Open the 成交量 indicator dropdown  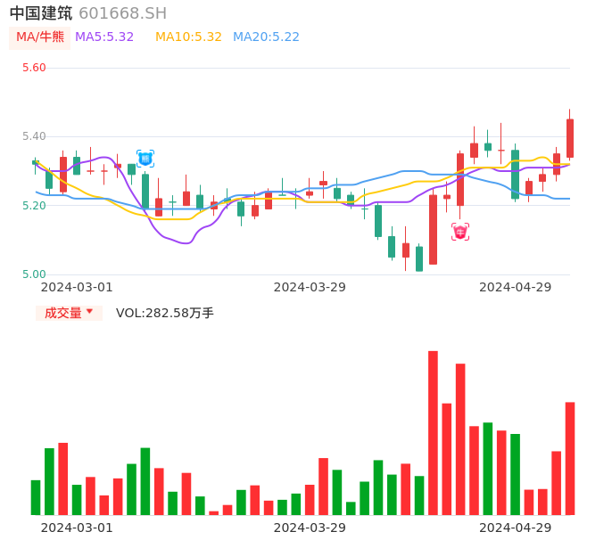[x=69, y=313]
